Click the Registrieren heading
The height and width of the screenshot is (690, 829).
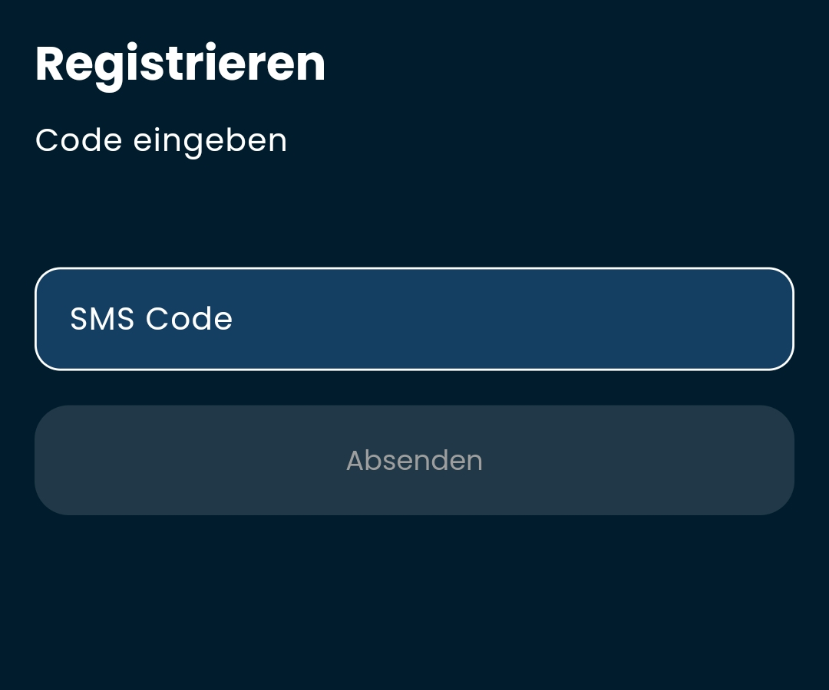click(180, 64)
